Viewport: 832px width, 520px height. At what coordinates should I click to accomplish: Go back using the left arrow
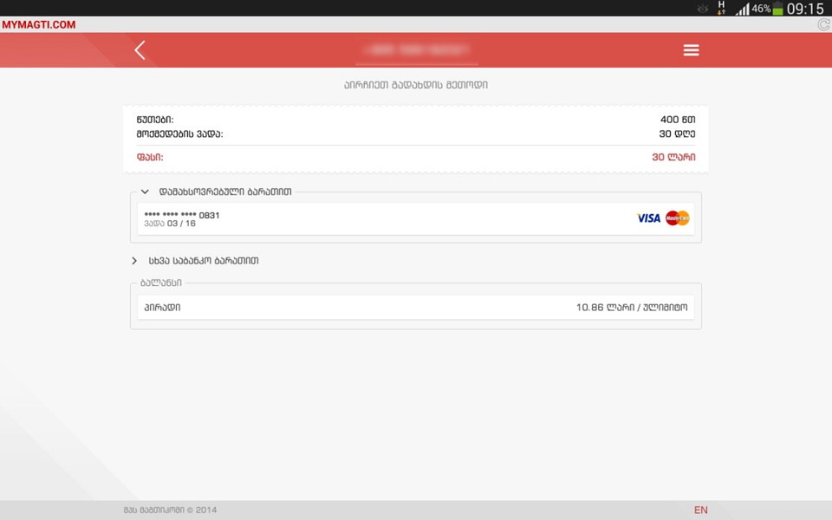point(140,50)
